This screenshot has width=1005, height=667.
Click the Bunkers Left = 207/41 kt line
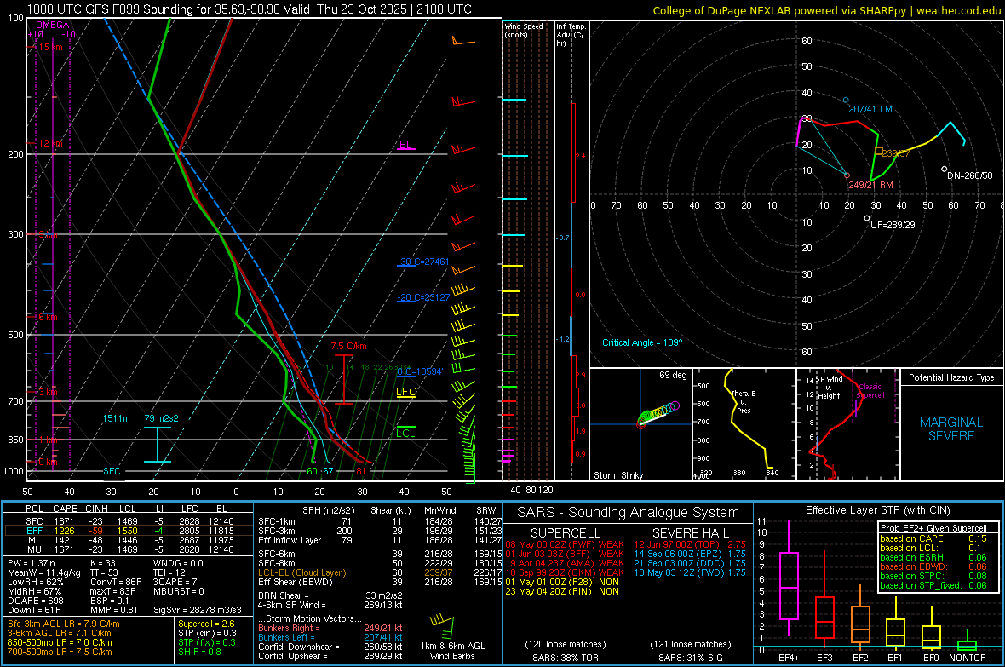(330, 637)
